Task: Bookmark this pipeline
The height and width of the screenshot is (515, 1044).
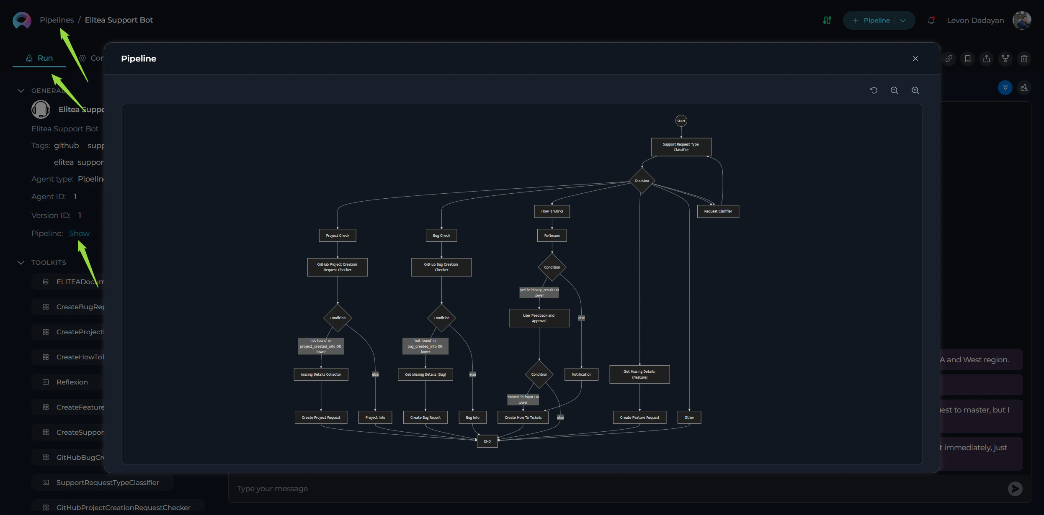Action: click(967, 59)
